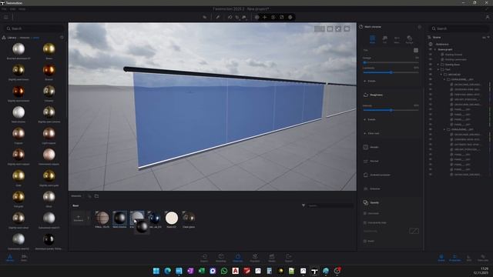
Task: Adjust the Luminosity slider
Action: (391, 72)
